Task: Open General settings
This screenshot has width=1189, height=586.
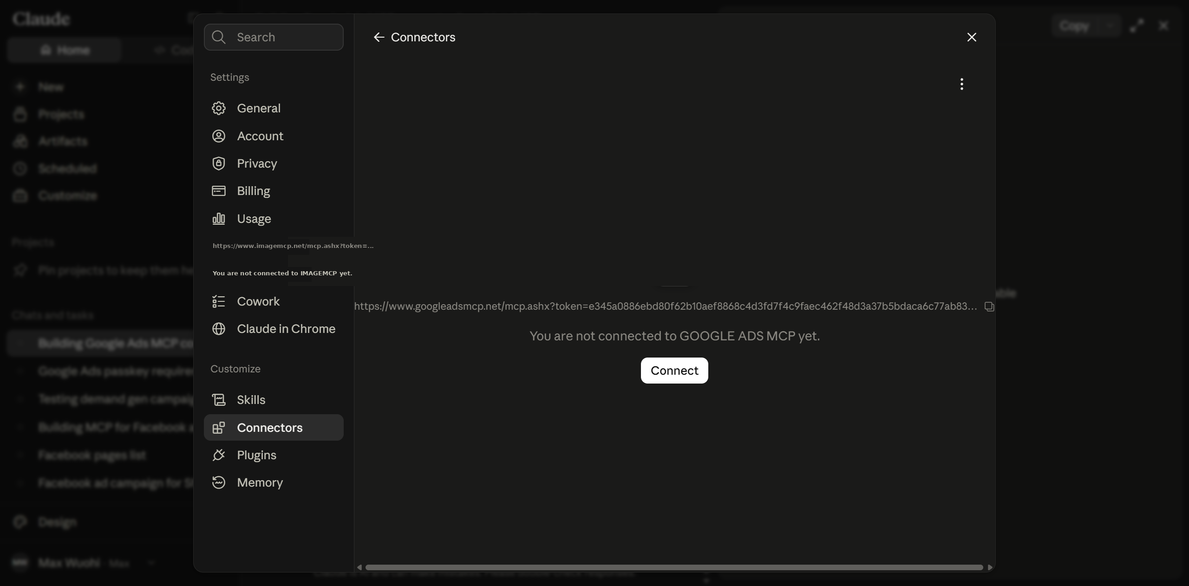Action: click(274, 108)
